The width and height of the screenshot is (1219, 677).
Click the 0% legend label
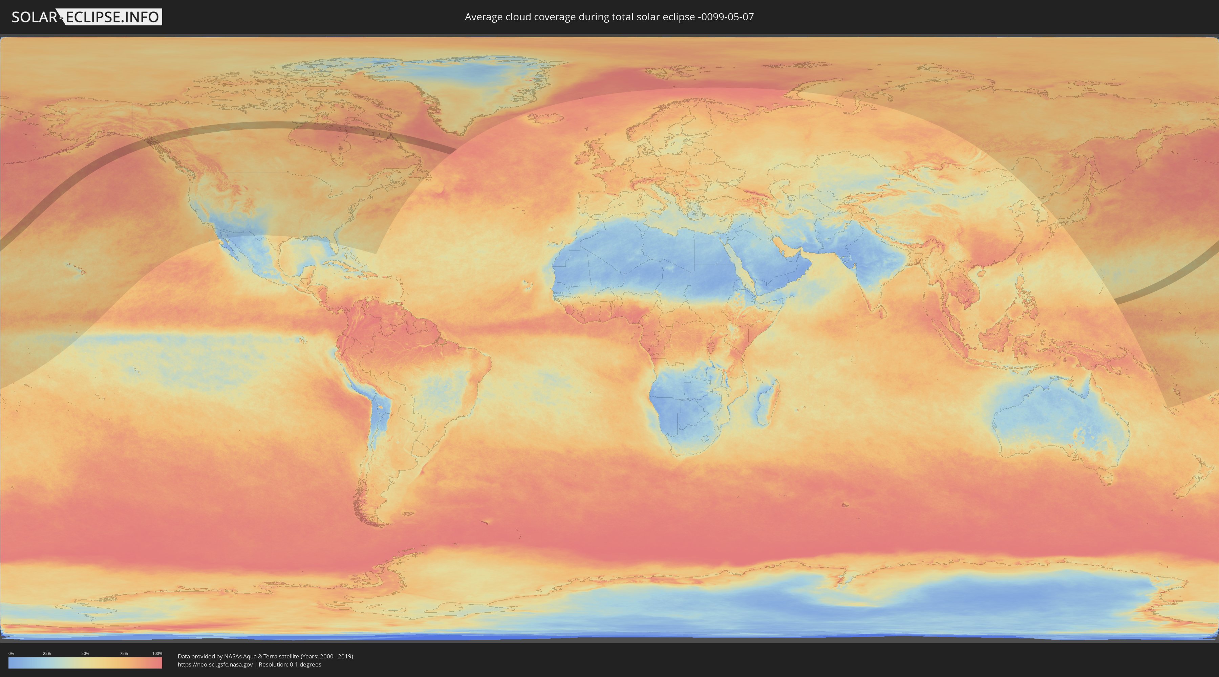(11, 653)
